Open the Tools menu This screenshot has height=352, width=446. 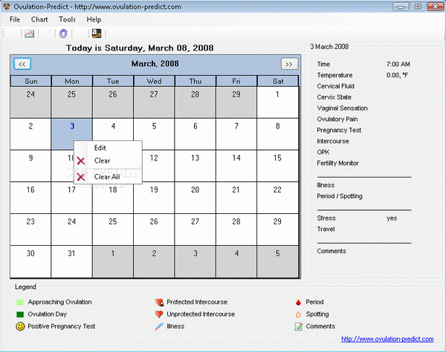coord(67,19)
